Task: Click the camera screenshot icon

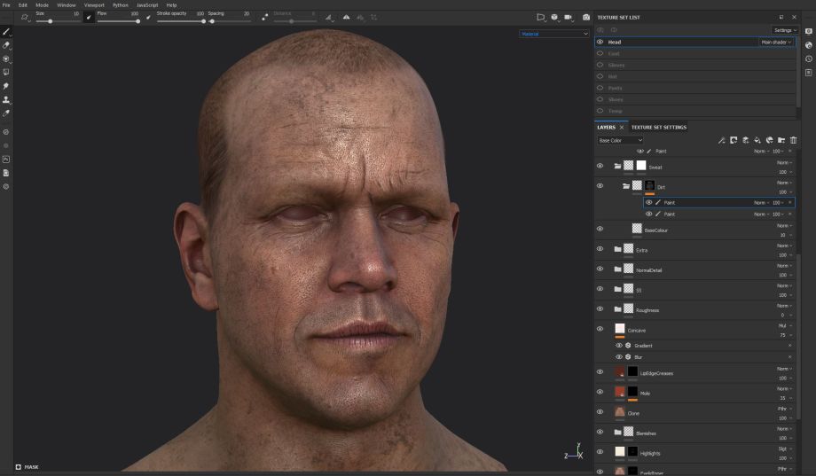Action: (585, 17)
